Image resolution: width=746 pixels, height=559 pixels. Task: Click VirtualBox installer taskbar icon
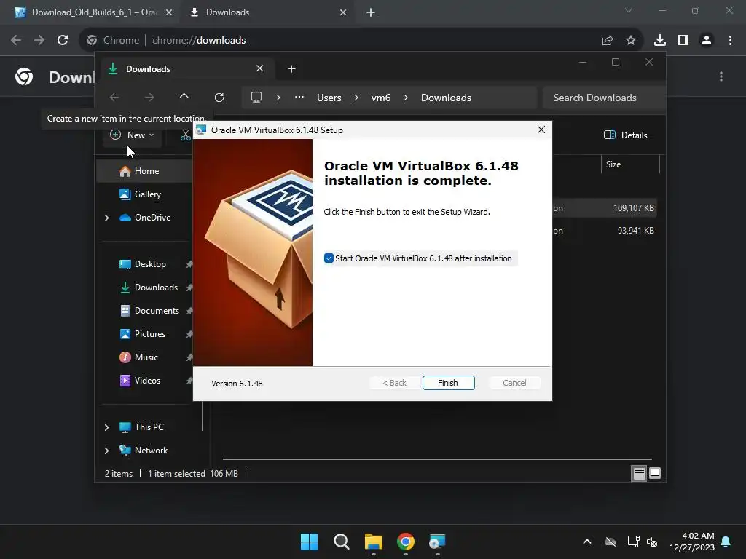coord(437,542)
